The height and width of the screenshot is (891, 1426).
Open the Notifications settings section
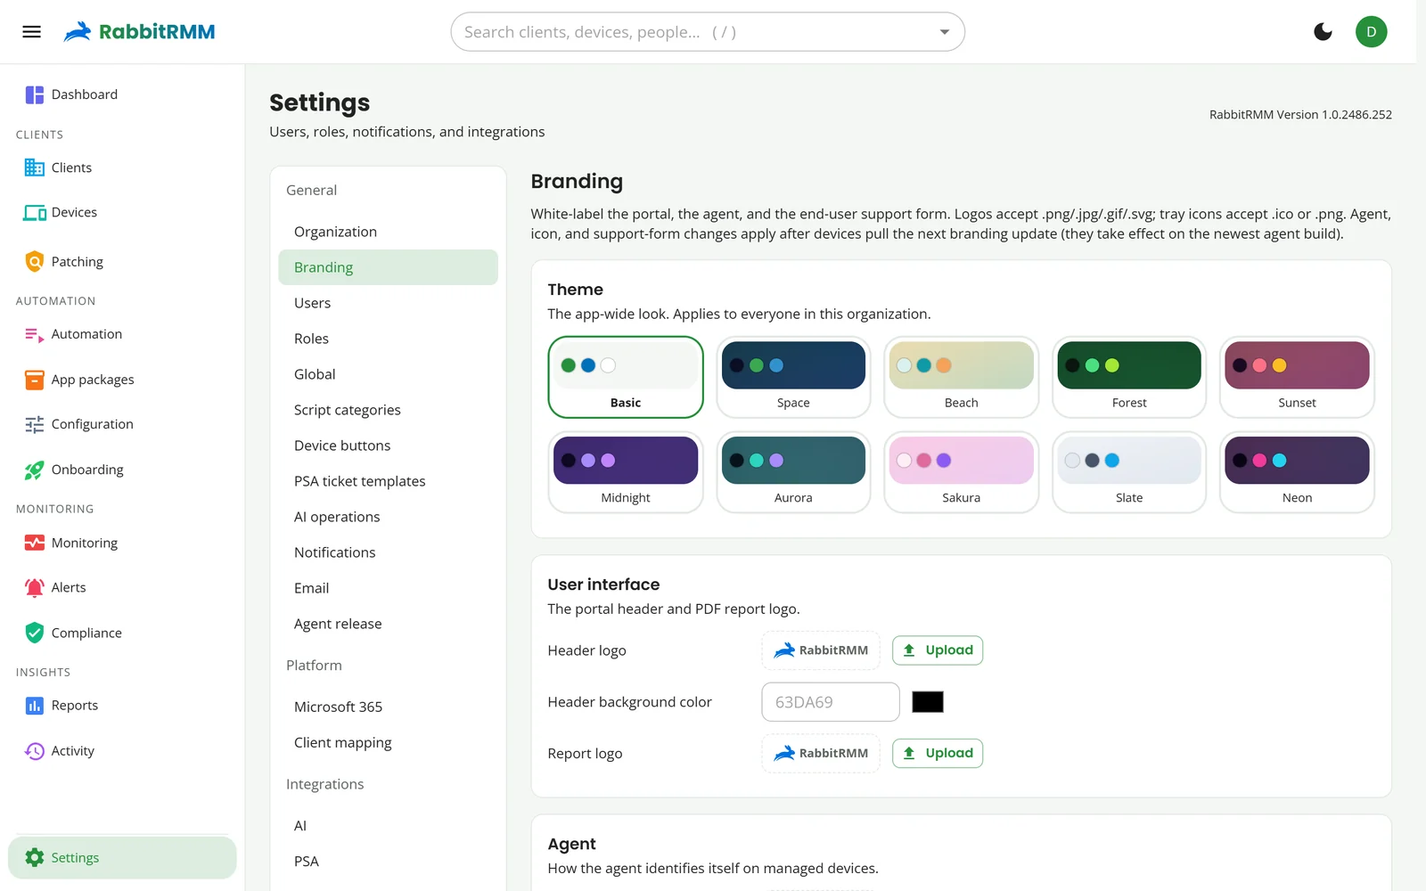388,552
